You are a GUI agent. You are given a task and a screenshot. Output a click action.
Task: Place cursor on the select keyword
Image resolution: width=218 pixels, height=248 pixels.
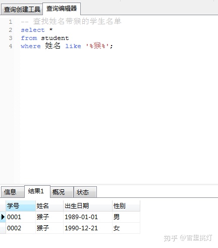(33, 30)
